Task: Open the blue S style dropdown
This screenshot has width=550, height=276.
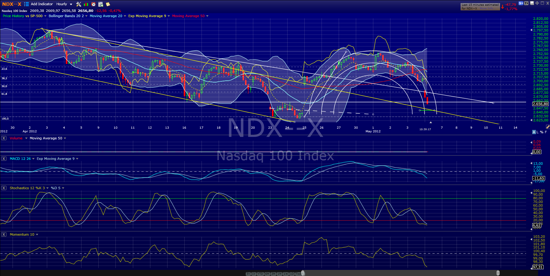Action: [521, 3]
